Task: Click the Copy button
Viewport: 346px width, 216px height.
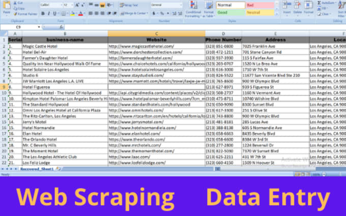Action: pyautogui.click(x=19, y=8)
